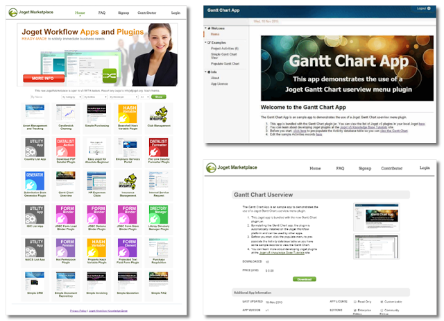The width and height of the screenshot is (444, 321).
Task: Select Project Activities in Gantt app sidebar
Action: click(x=225, y=49)
